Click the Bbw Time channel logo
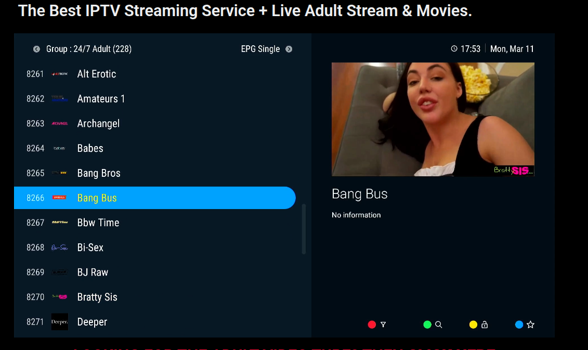The width and height of the screenshot is (588, 350). coord(60,223)
